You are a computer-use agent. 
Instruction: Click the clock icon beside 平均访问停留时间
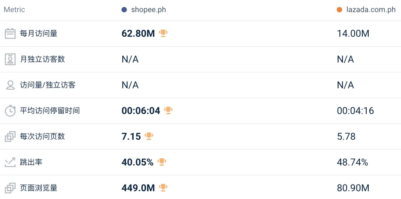coord(10,111)
